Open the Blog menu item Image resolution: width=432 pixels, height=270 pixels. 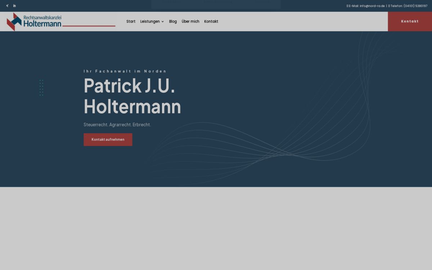173,22
